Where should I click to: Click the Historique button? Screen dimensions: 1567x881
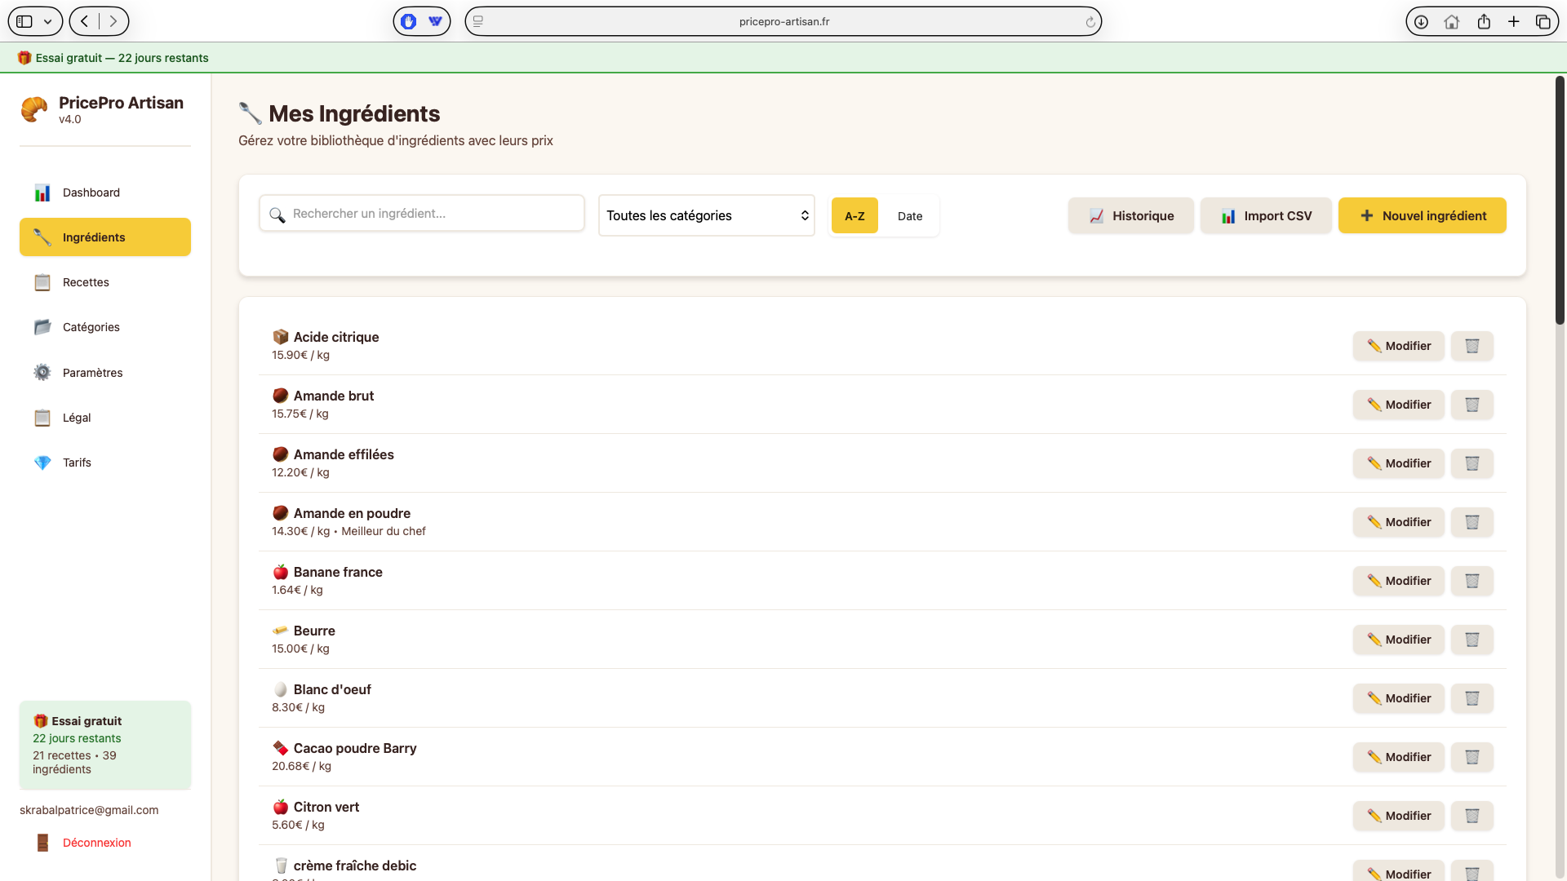[x=1130, y=216]
